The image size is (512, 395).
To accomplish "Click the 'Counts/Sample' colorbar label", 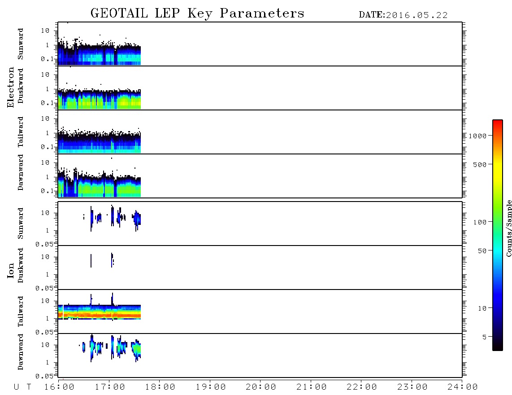I will 508,228.
